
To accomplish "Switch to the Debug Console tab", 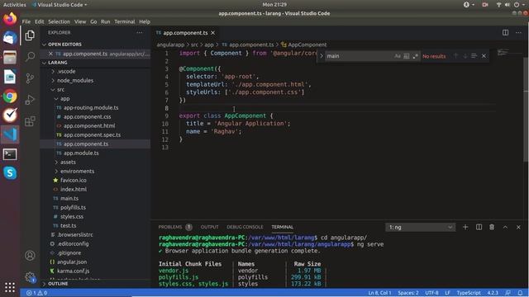I will coord(245,227).
